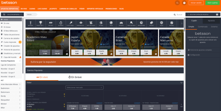Open Carrera de Caballos menu item
Image resolution: width=221 pixels, height=111 pixels.
[x=68, y=9]
